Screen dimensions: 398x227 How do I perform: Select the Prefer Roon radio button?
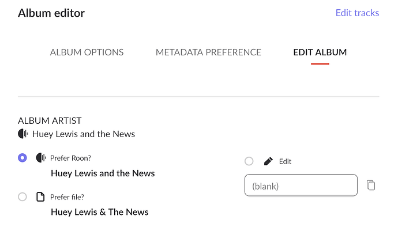pos(22,158)
